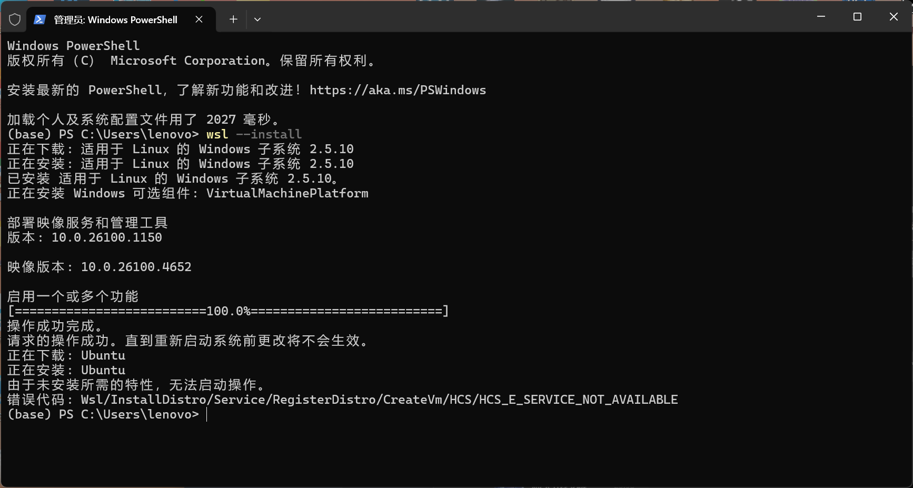Click the administrator shield icon
The width and height of the screenshot is (913, 488).
15,19
